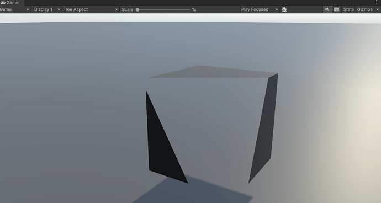Toggle the Mute Audio icon

pyautogui.click(x=327, y=9)
